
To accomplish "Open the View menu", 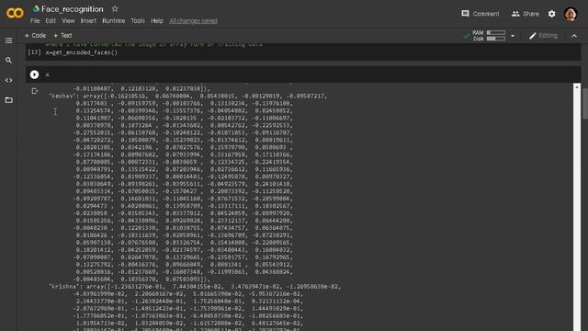I will 68,20.
